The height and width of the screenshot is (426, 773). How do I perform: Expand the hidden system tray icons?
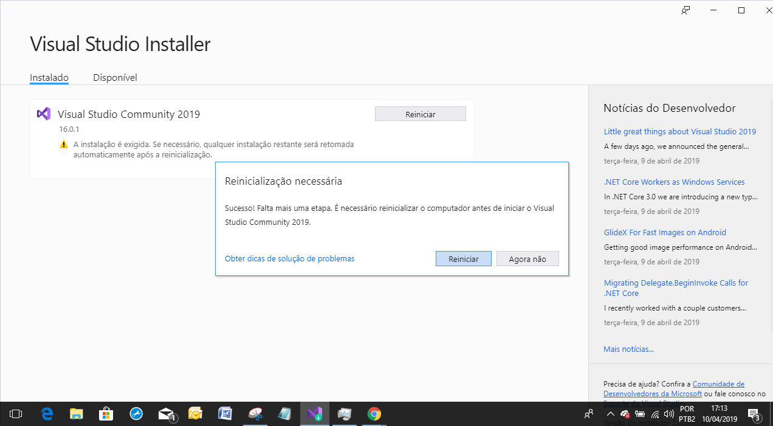pyautogui.click(x=611, y=414)
